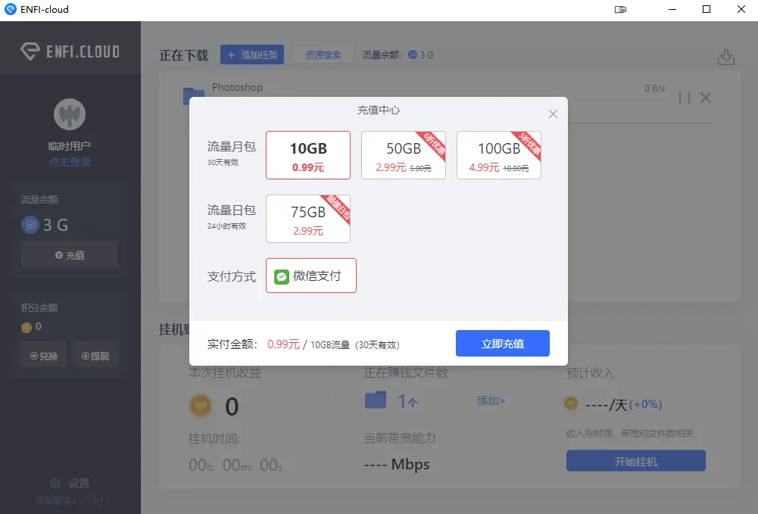Select the 75GB daily data package
The height and width of the screenshot is (514, 758).
tap(308, 219)
